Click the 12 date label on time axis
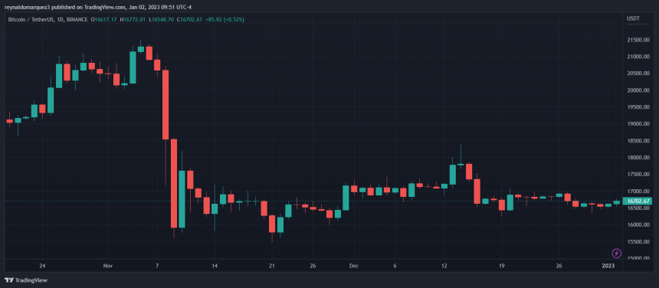The width and height of the screenshot is (659, 288). [x=444, y=266]
